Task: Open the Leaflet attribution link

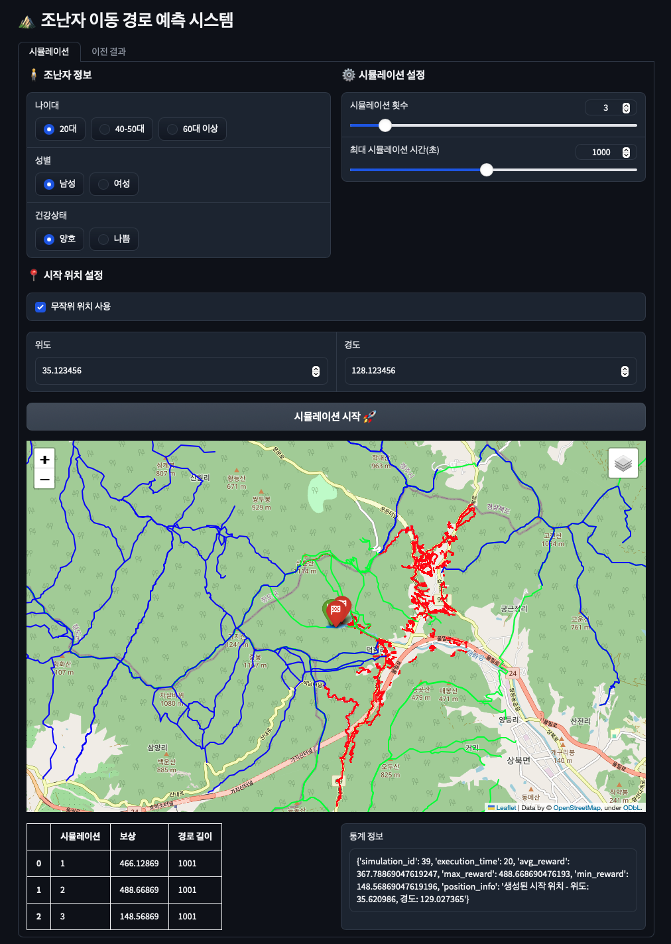Action: [x=506, y=807]
